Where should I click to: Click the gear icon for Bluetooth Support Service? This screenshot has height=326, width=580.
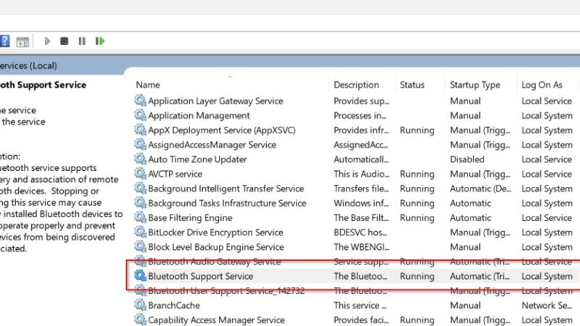[x=140, y=275]
